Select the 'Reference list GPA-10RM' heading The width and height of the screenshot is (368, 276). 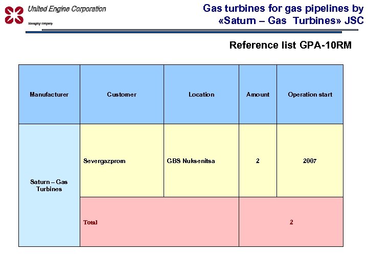[x=290, y=45]
